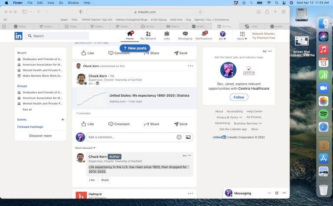
Task: Click Discover more button
Action: tap(40, 136)
